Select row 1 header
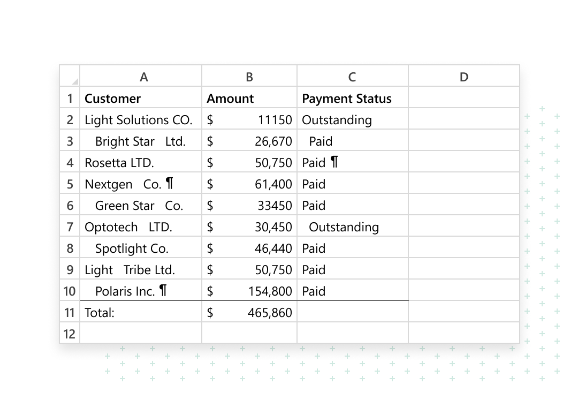This screenshot has height=407, width=578. click(x=70, y=99)
